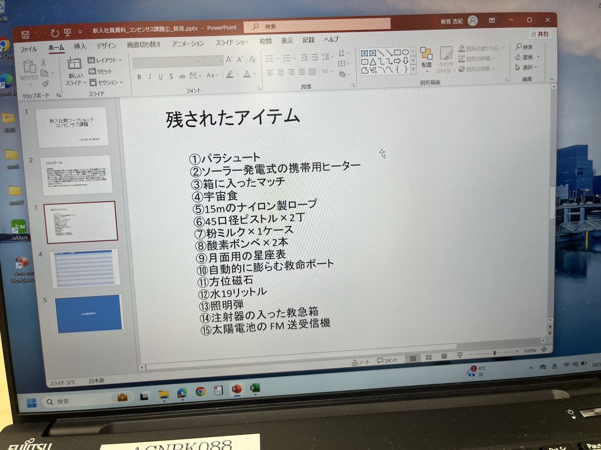Viewport: 601px width, 450px height.
Task: Select the text box shape in the shapes gallery
Action: coord(364,53)
